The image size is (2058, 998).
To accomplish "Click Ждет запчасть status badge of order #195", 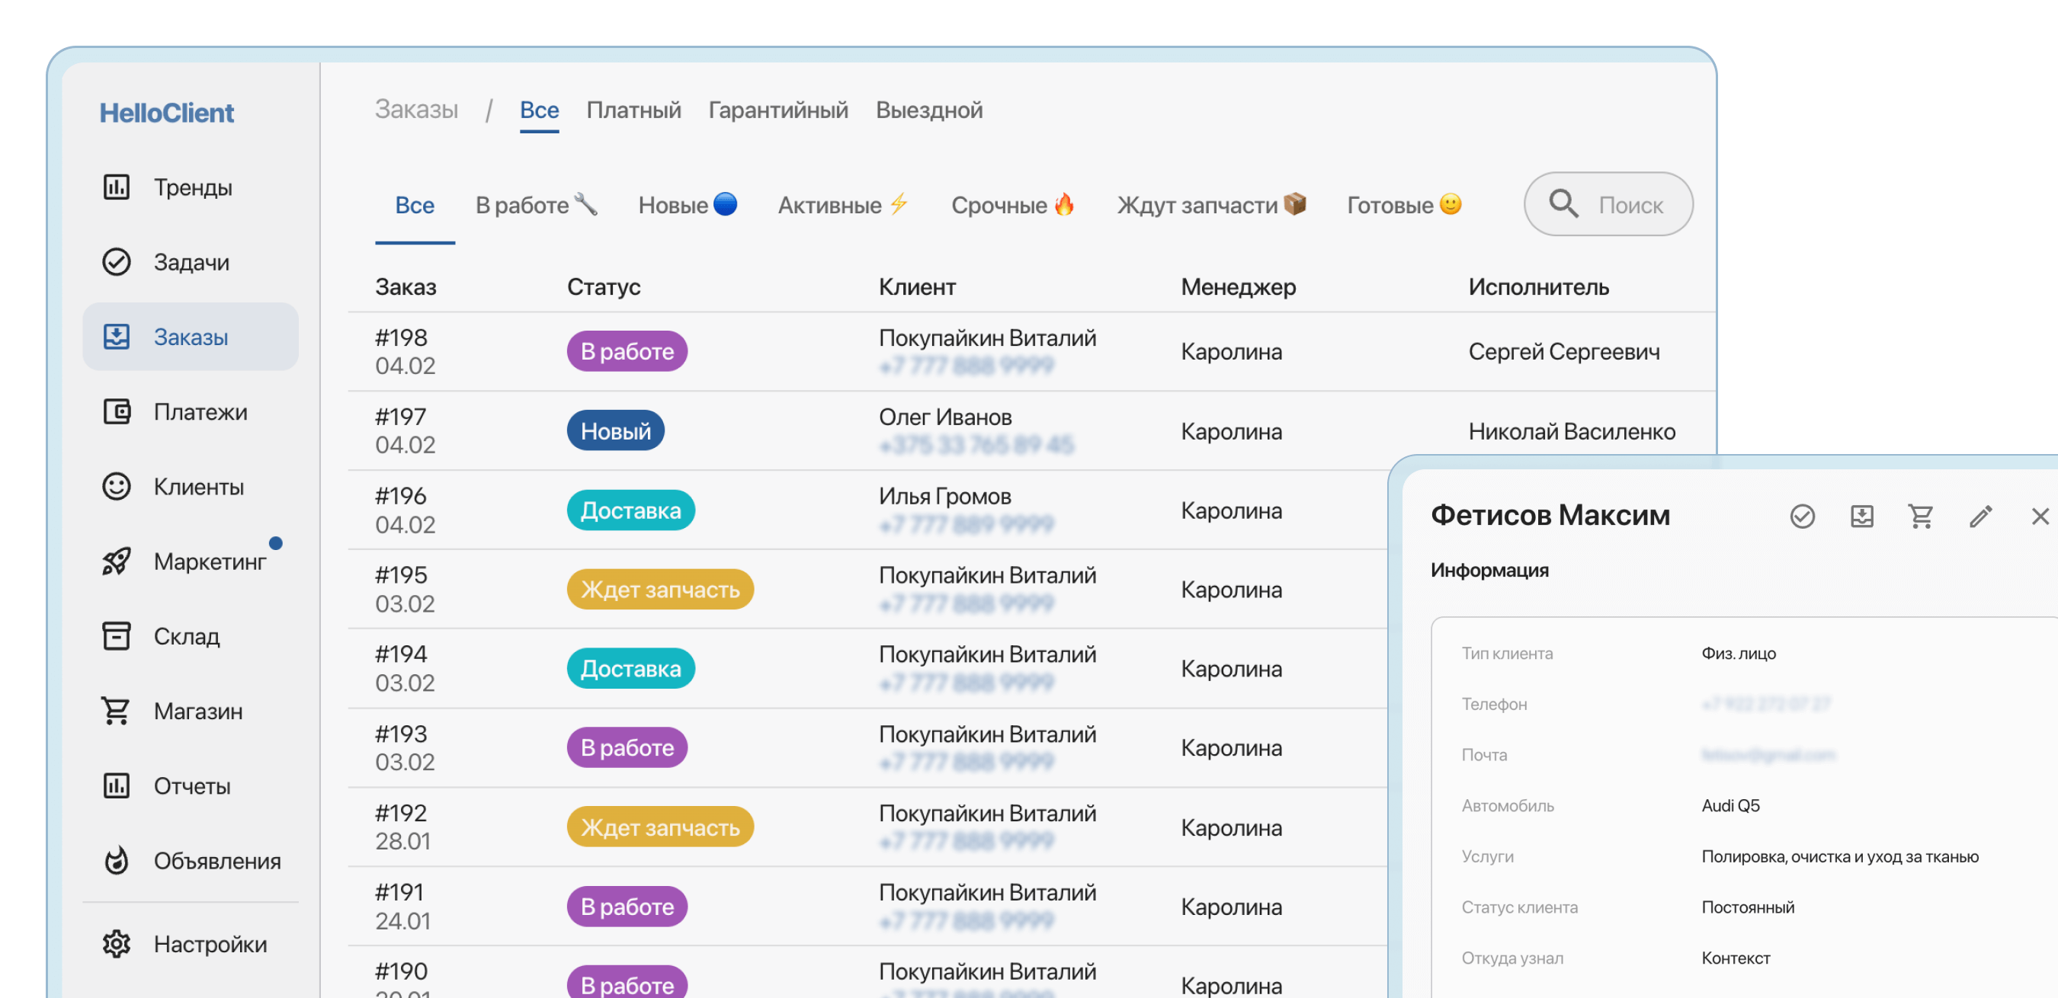I will (659, 589).
